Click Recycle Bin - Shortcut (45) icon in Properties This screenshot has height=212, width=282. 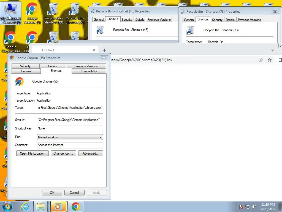point(100,30)
